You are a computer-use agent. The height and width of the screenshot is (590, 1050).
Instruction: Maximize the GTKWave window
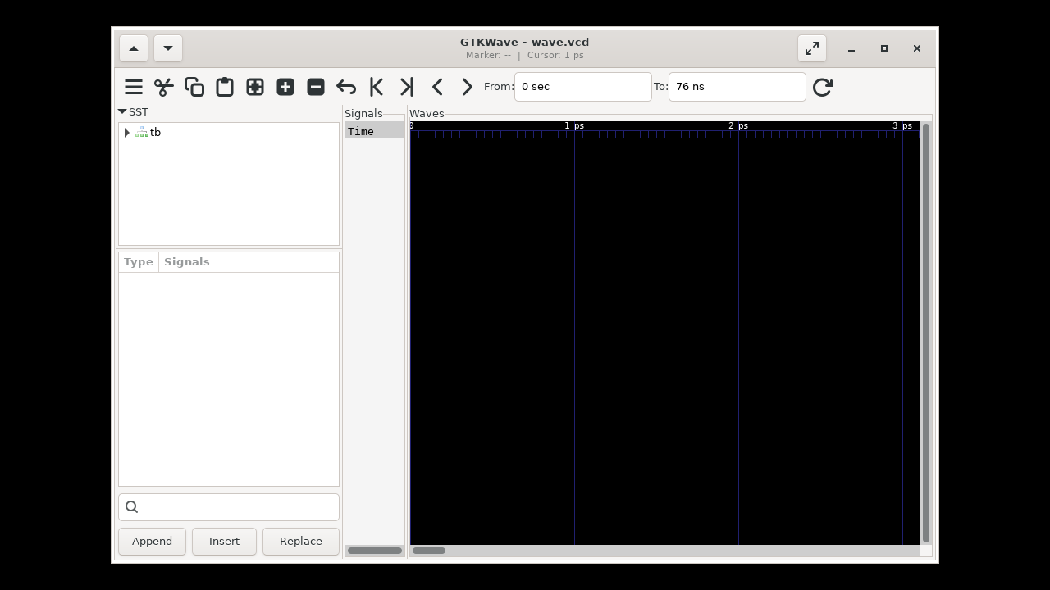coord(884,48)
